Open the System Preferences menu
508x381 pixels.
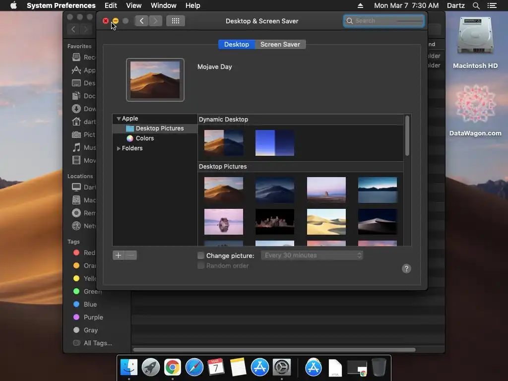[x=61, y=5]
